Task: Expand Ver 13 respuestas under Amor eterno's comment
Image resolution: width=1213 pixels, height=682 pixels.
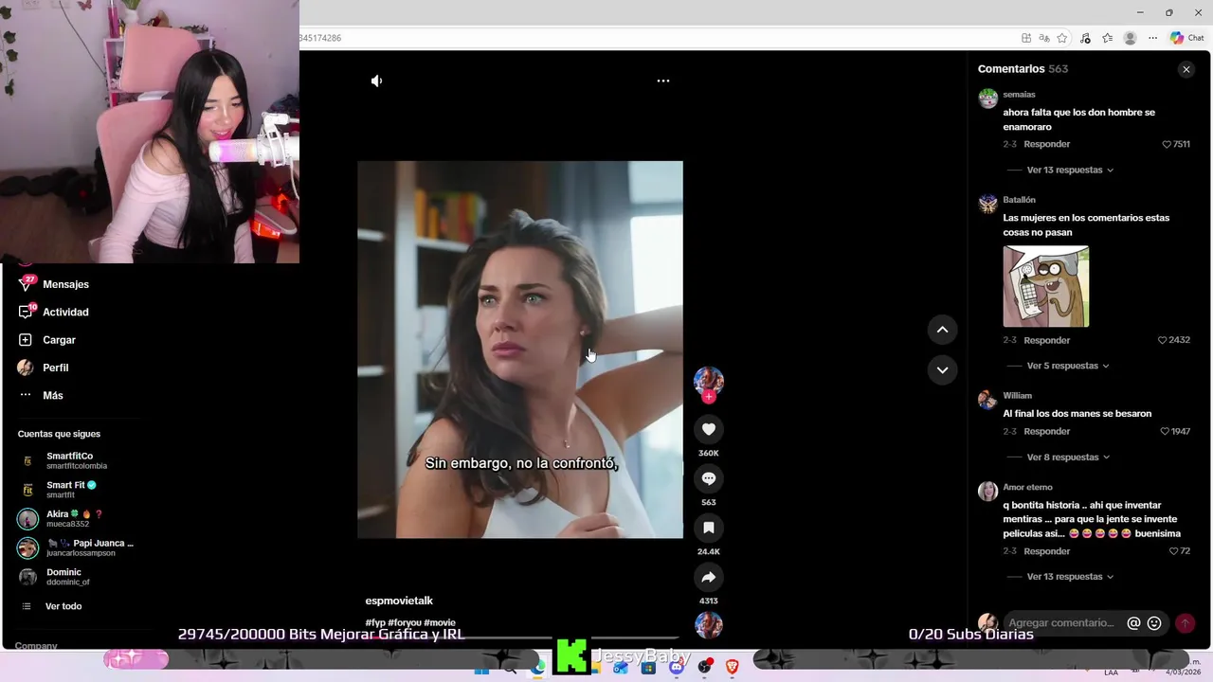Action: click(1070, 577)
